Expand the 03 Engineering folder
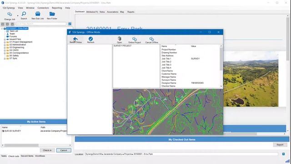The width and height of the screenshot is (291, 164). click(5, 47)
